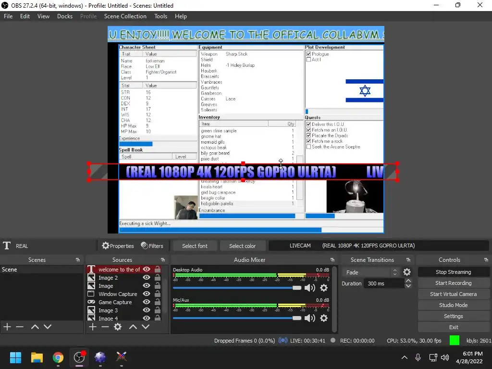Lock the Game Capture source
This screenshot has width=492, height=369.
[x=158, y=302]
